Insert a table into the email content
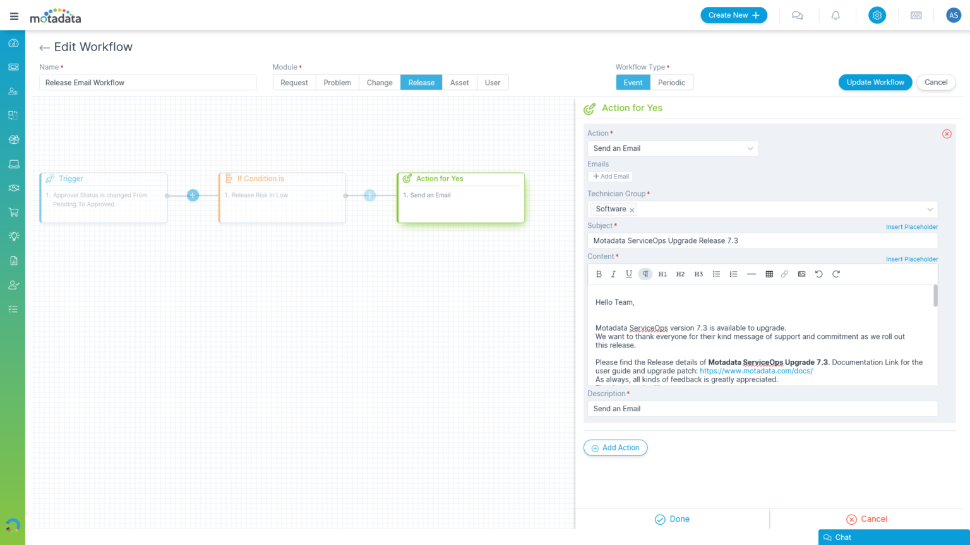Screen dimensions: 970x545 769,274
